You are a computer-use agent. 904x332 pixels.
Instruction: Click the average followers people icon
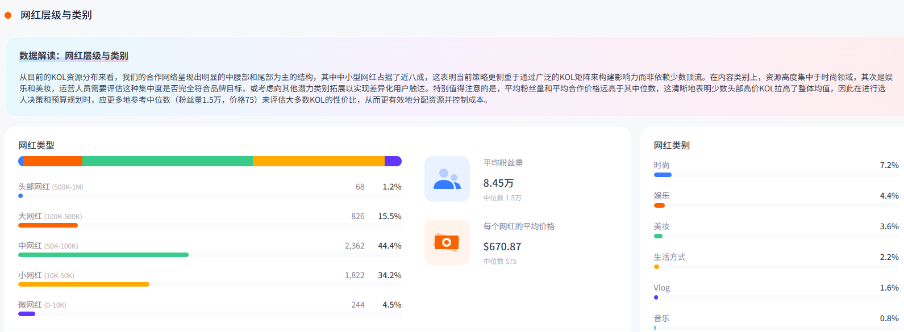click(447, 179)
